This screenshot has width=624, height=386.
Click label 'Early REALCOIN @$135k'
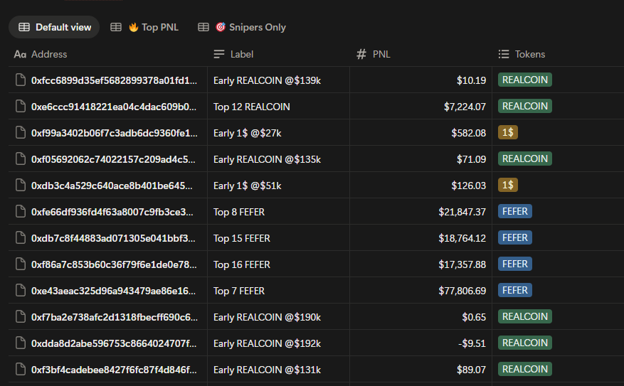[267, 159]
